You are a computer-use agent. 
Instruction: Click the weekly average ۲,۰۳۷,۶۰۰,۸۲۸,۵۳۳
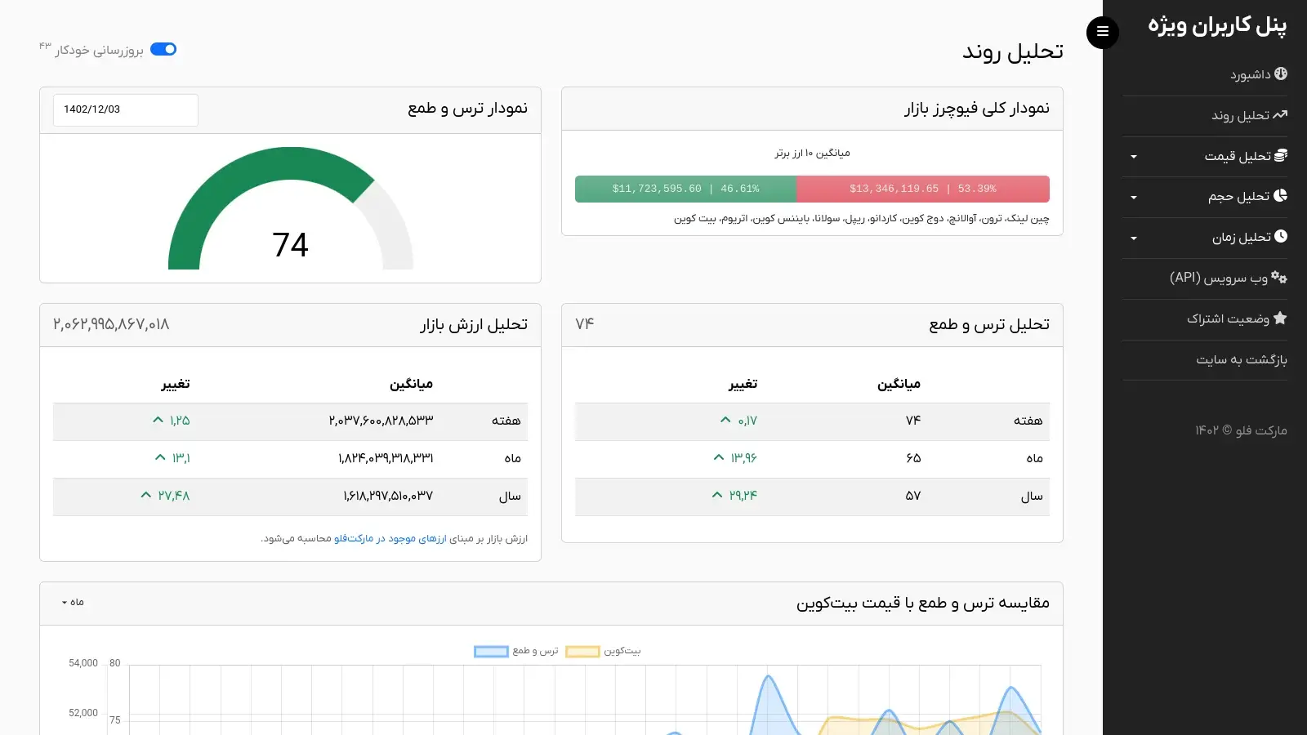[381, 421]
